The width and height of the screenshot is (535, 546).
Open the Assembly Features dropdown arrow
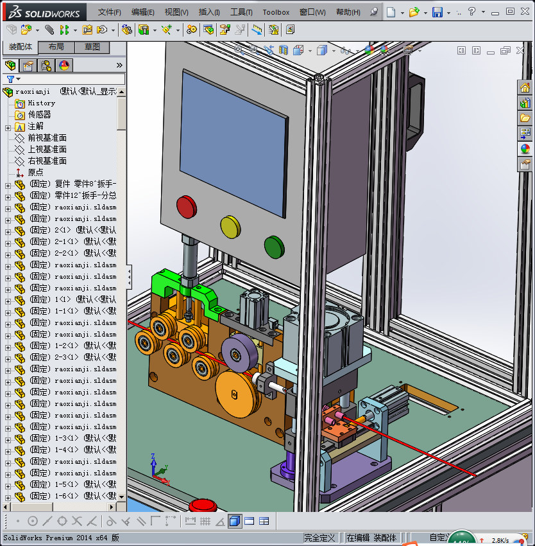point(155,30)
